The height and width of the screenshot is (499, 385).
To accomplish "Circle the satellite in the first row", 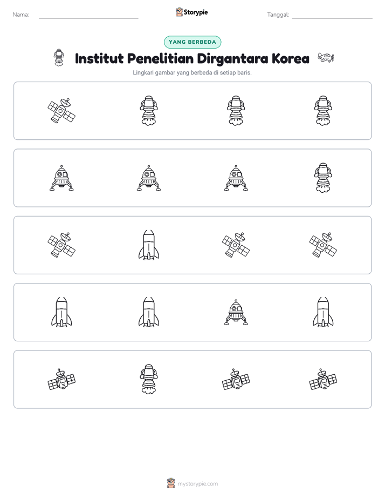I will [61, 111].
